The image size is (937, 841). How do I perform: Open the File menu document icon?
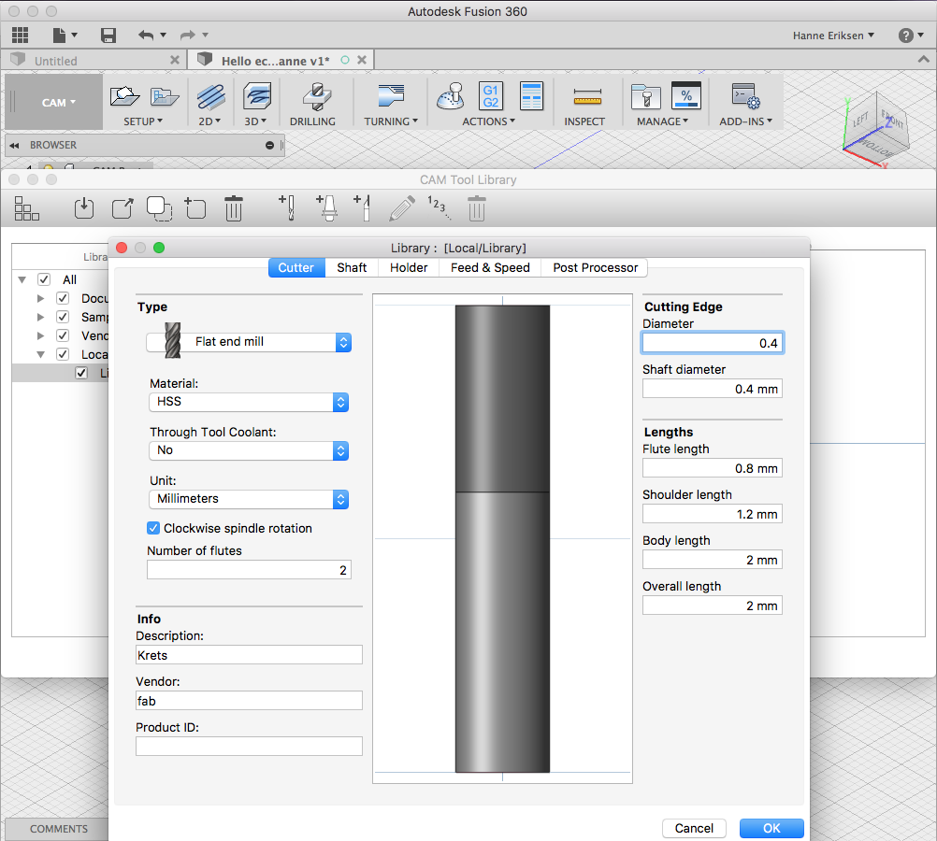[59, 36]
